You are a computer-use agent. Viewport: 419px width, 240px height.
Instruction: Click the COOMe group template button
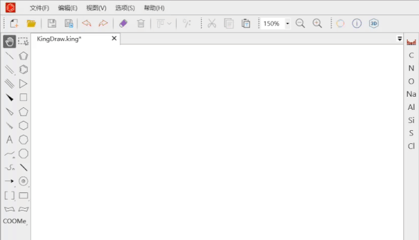(14, 221)
